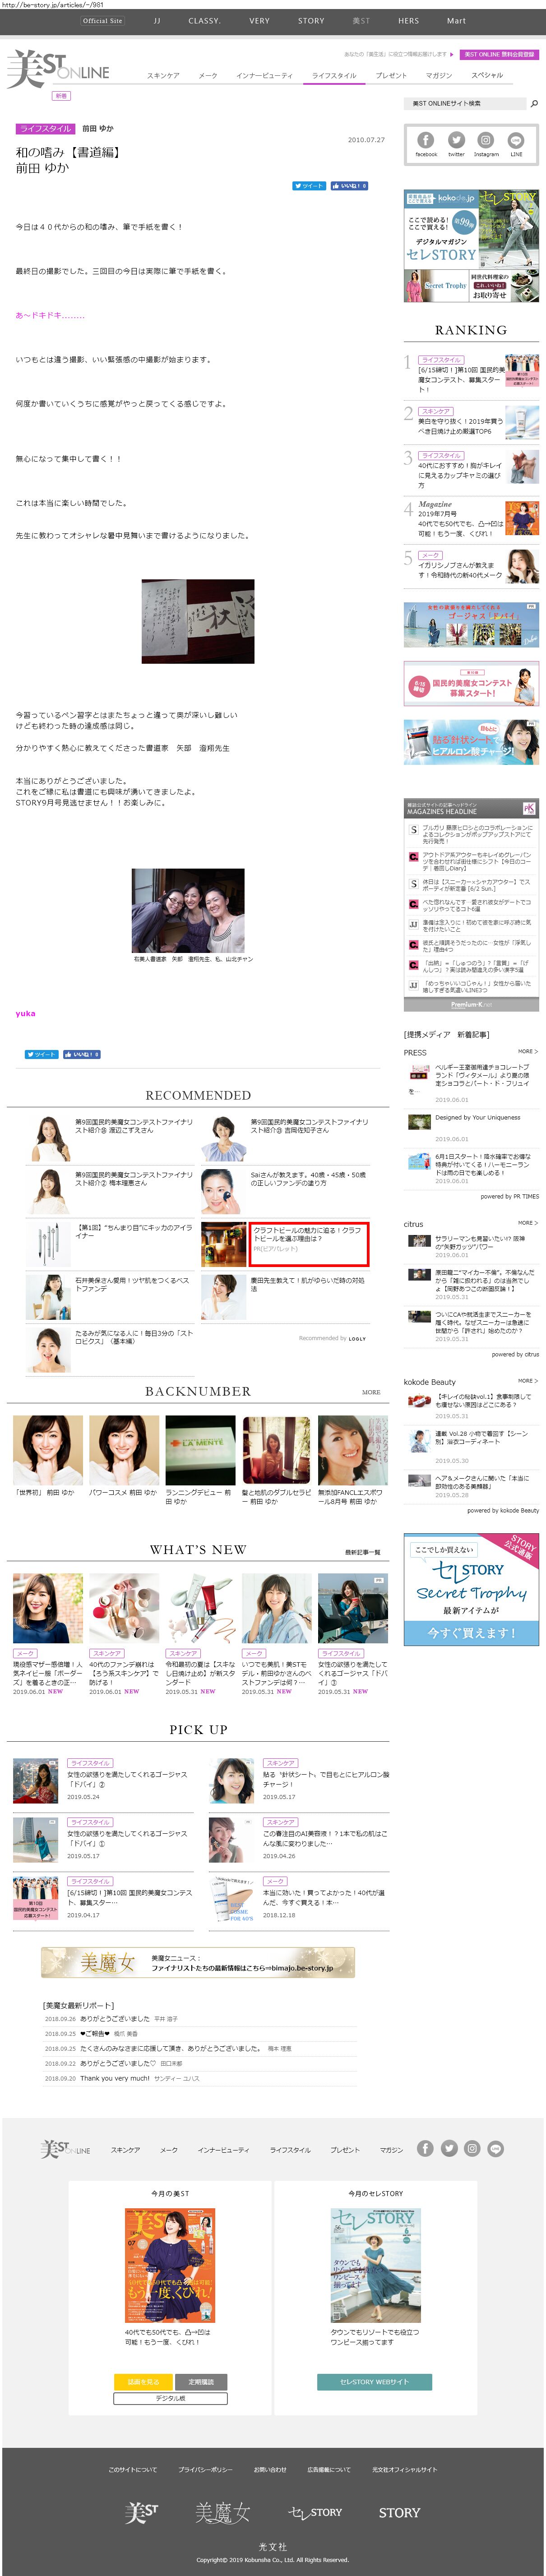The height and width of the screenshot is (2576, 546).
Task: Open the LINE icon in the sidebar
Action: click(516, 141)
